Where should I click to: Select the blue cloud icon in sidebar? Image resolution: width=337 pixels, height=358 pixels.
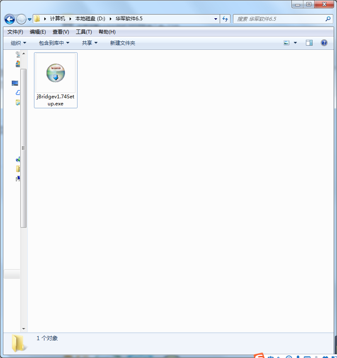(x=18, y=93)
